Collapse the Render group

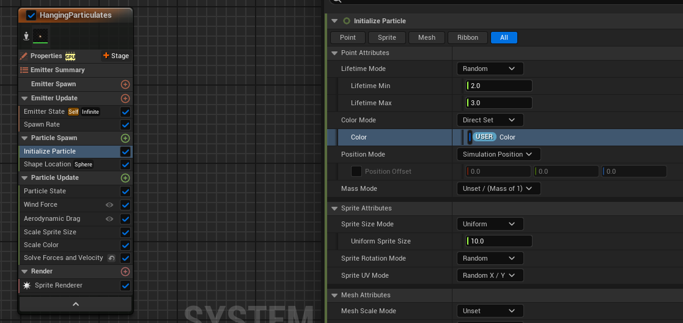(x=24, y=272)
